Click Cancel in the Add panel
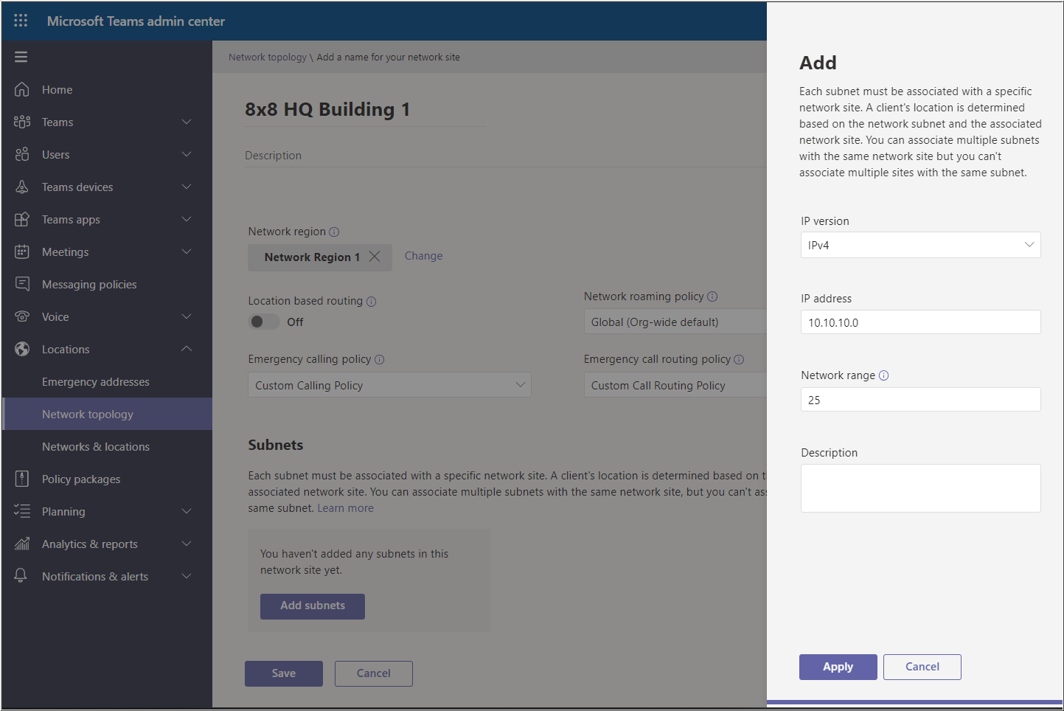This screenshot has width=1064, height=711. tap(922, 667)
